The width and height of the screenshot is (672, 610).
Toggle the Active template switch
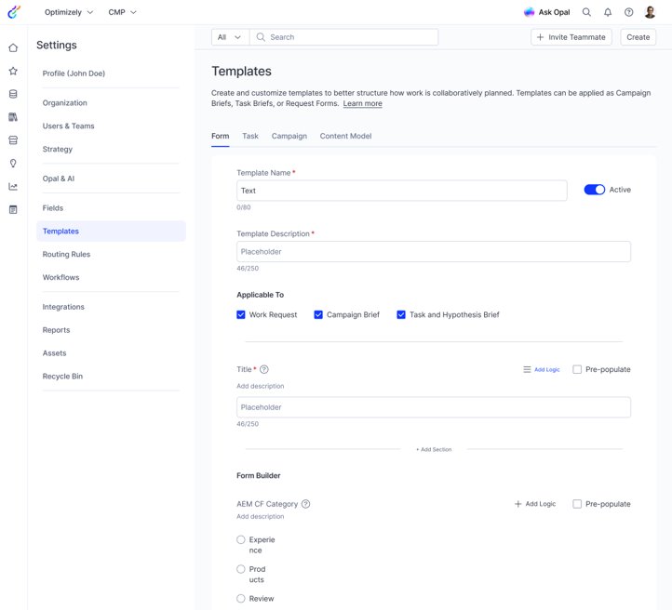pyautogui.click(x=594, y=190)
